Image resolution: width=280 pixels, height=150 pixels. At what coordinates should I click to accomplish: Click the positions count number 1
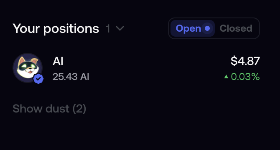[108, 28]
